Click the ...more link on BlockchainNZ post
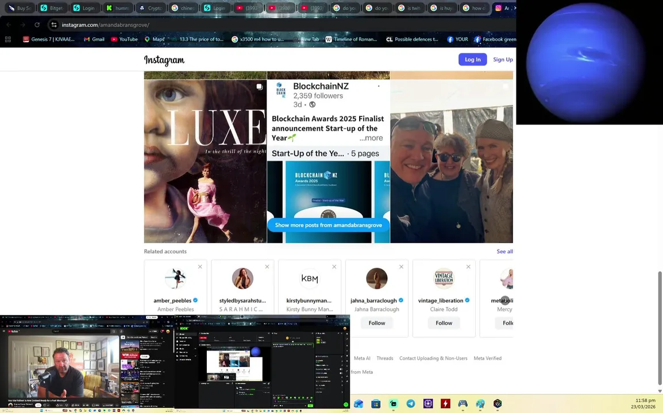The width and height of the screenshot is (663, 413). (x=371, y=138)
